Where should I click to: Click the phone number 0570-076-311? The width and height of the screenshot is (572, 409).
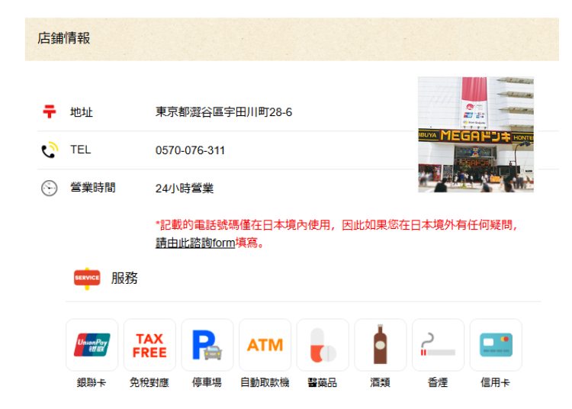tap(190, 150)
